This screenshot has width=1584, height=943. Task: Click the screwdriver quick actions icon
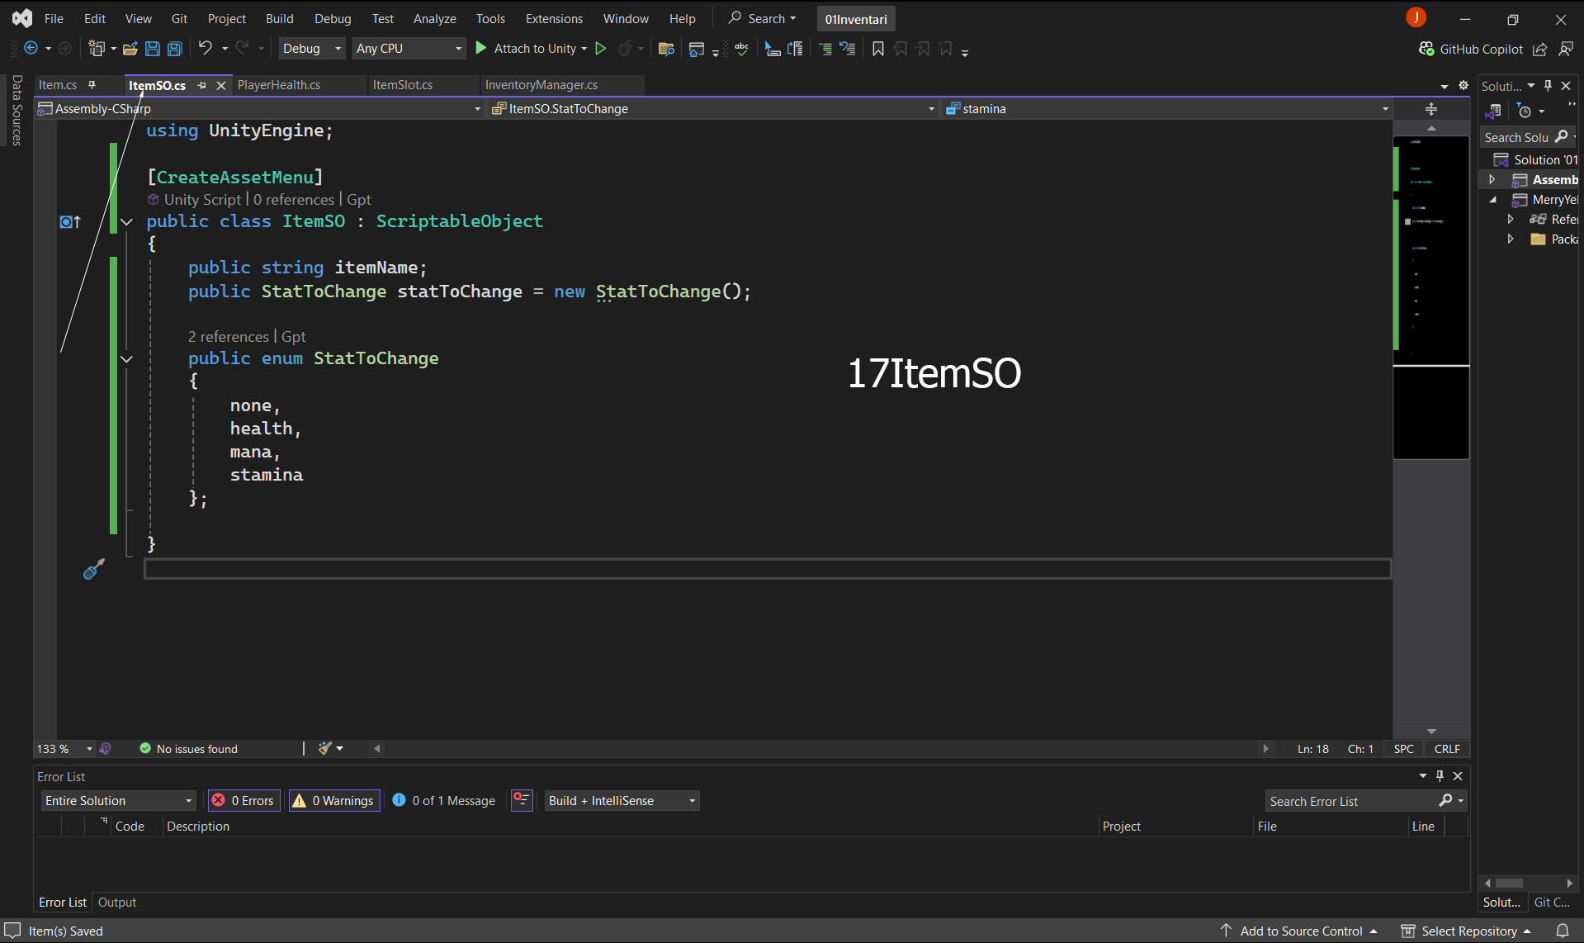pyautogui.click(x=93, y=569)
